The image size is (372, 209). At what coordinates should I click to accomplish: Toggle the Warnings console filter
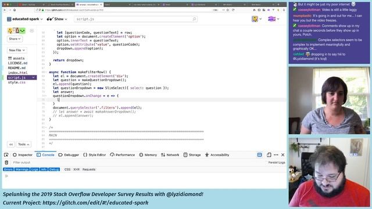pos(22,170)
